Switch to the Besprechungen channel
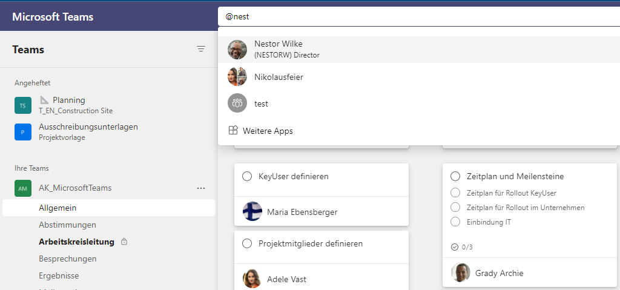 tap(67, 259)
